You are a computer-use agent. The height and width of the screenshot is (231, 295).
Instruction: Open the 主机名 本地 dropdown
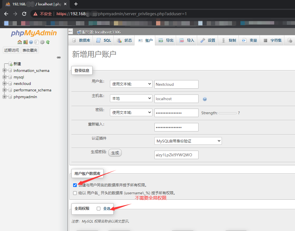(131, 98)
